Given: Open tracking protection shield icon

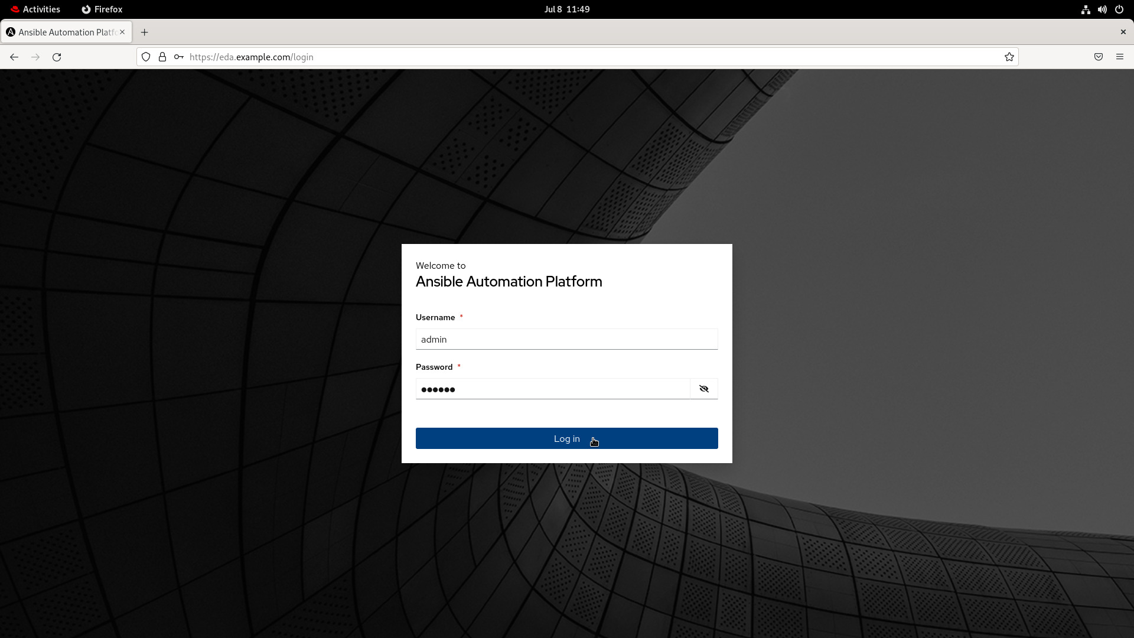Looking at the screenshot, I should pyautogui.click(x=146, y=57).
